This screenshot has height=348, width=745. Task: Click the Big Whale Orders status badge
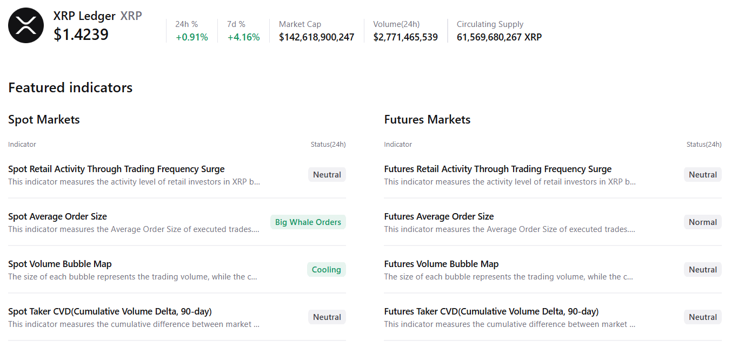pyautogui.click(x=308, y=222)
